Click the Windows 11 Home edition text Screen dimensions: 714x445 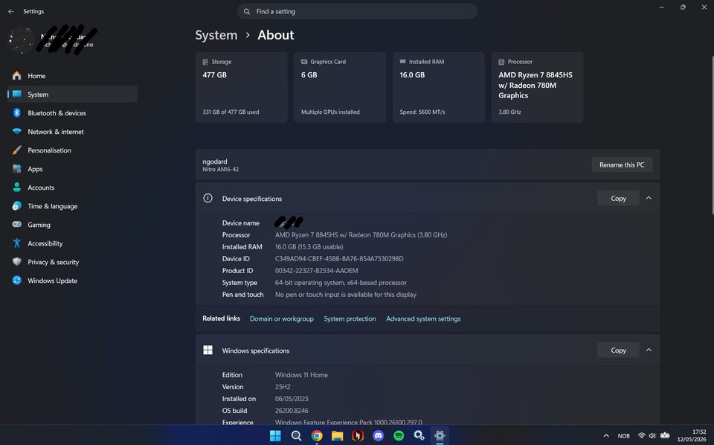301,375
